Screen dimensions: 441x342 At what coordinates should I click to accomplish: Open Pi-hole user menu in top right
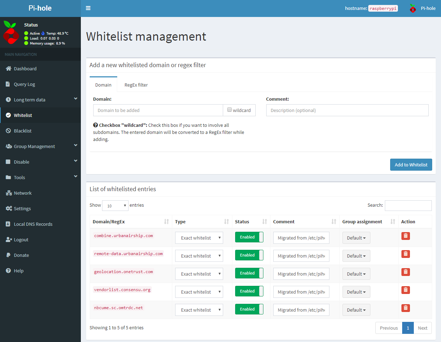coord(422,8)
